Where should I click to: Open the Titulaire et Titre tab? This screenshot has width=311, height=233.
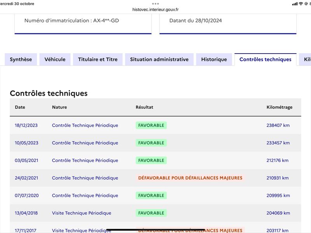(98, 59)
